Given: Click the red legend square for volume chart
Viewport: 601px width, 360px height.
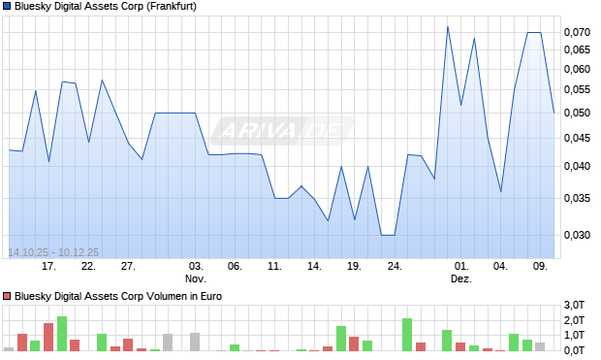Looking at the screenshot, I should [x=7, y=296].
